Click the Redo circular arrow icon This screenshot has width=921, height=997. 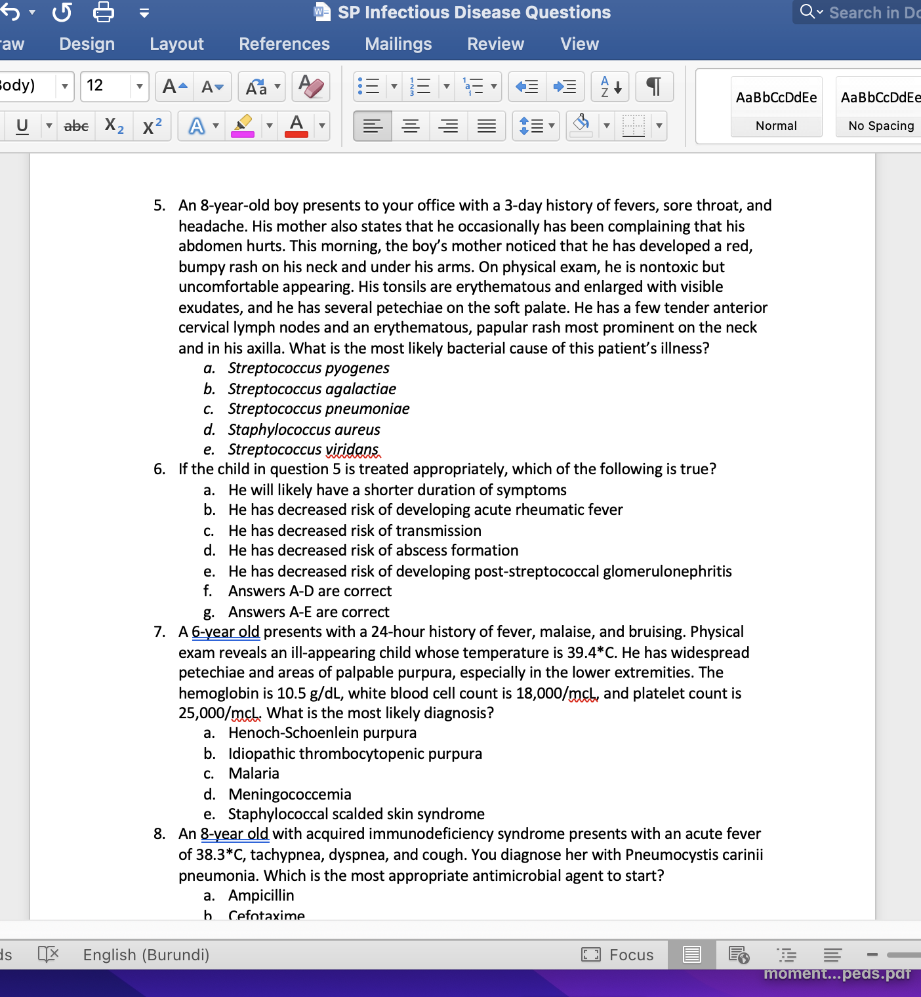coord(62,12)
